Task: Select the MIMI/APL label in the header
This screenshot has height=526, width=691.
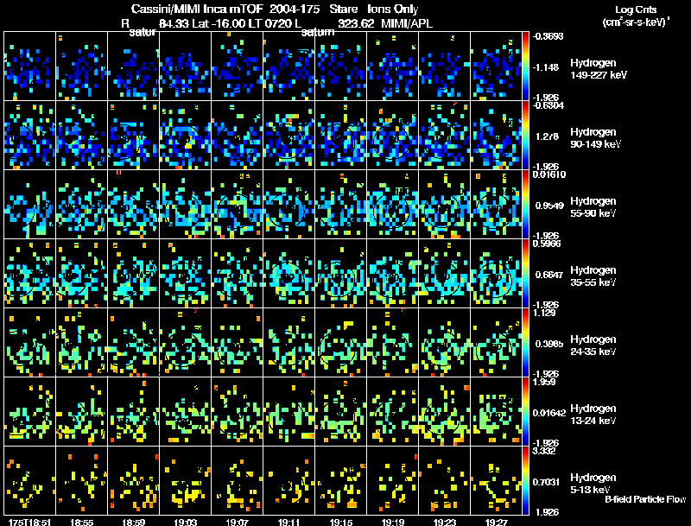Action: point(407,23)
